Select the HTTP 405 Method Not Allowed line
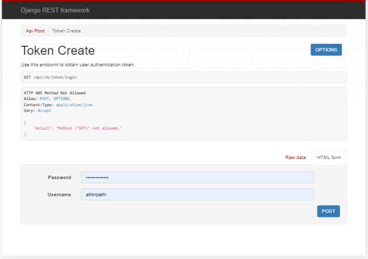Screen dimensions: 368x259 [55, 93]
